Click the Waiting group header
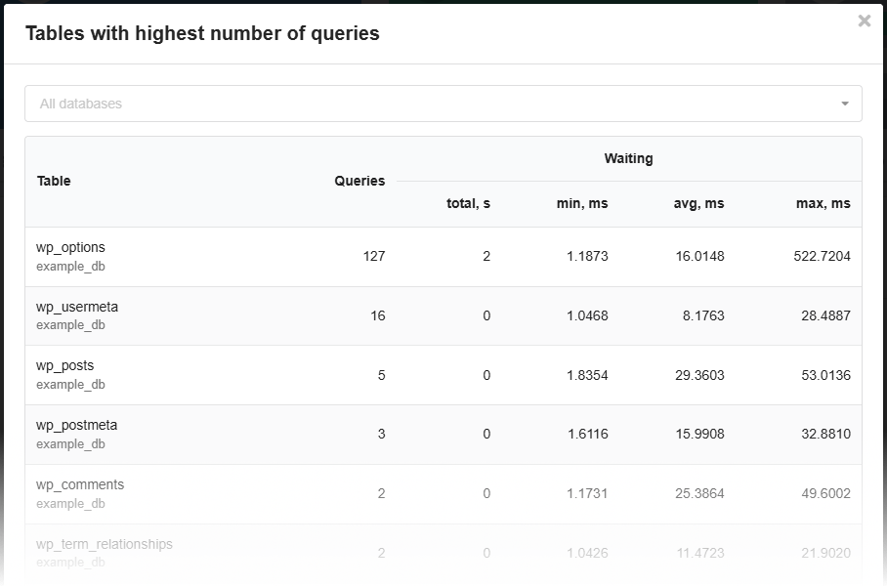The width and height of the screenshot is (887, 586). tap(628, 158)
